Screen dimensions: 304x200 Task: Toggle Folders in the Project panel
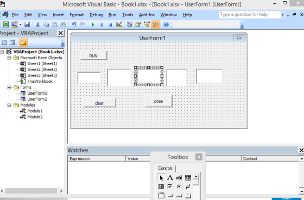(23, 42)
